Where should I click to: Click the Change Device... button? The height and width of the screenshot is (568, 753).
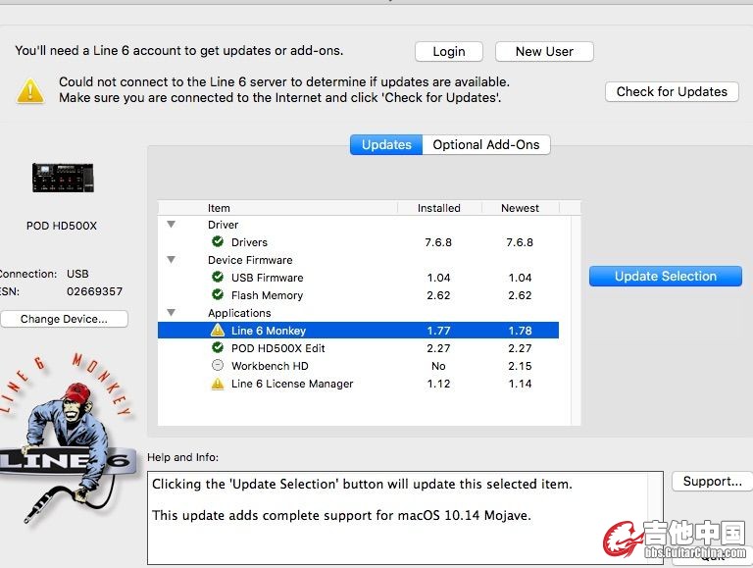65,319
